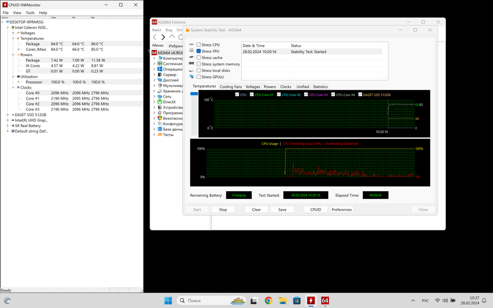Open the Tools menu in HWMonitor
Screen dimensions: 493x308
(x=30, y=12)
